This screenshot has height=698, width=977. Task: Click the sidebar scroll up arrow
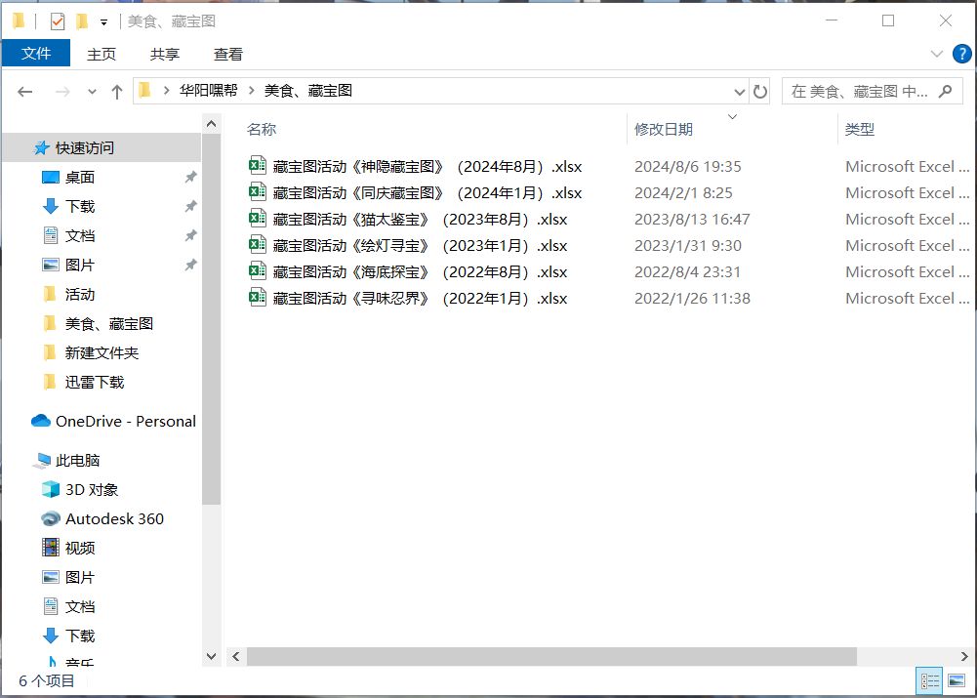point(211,124)
